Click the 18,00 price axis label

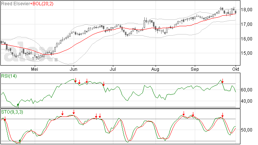(246, 10)
